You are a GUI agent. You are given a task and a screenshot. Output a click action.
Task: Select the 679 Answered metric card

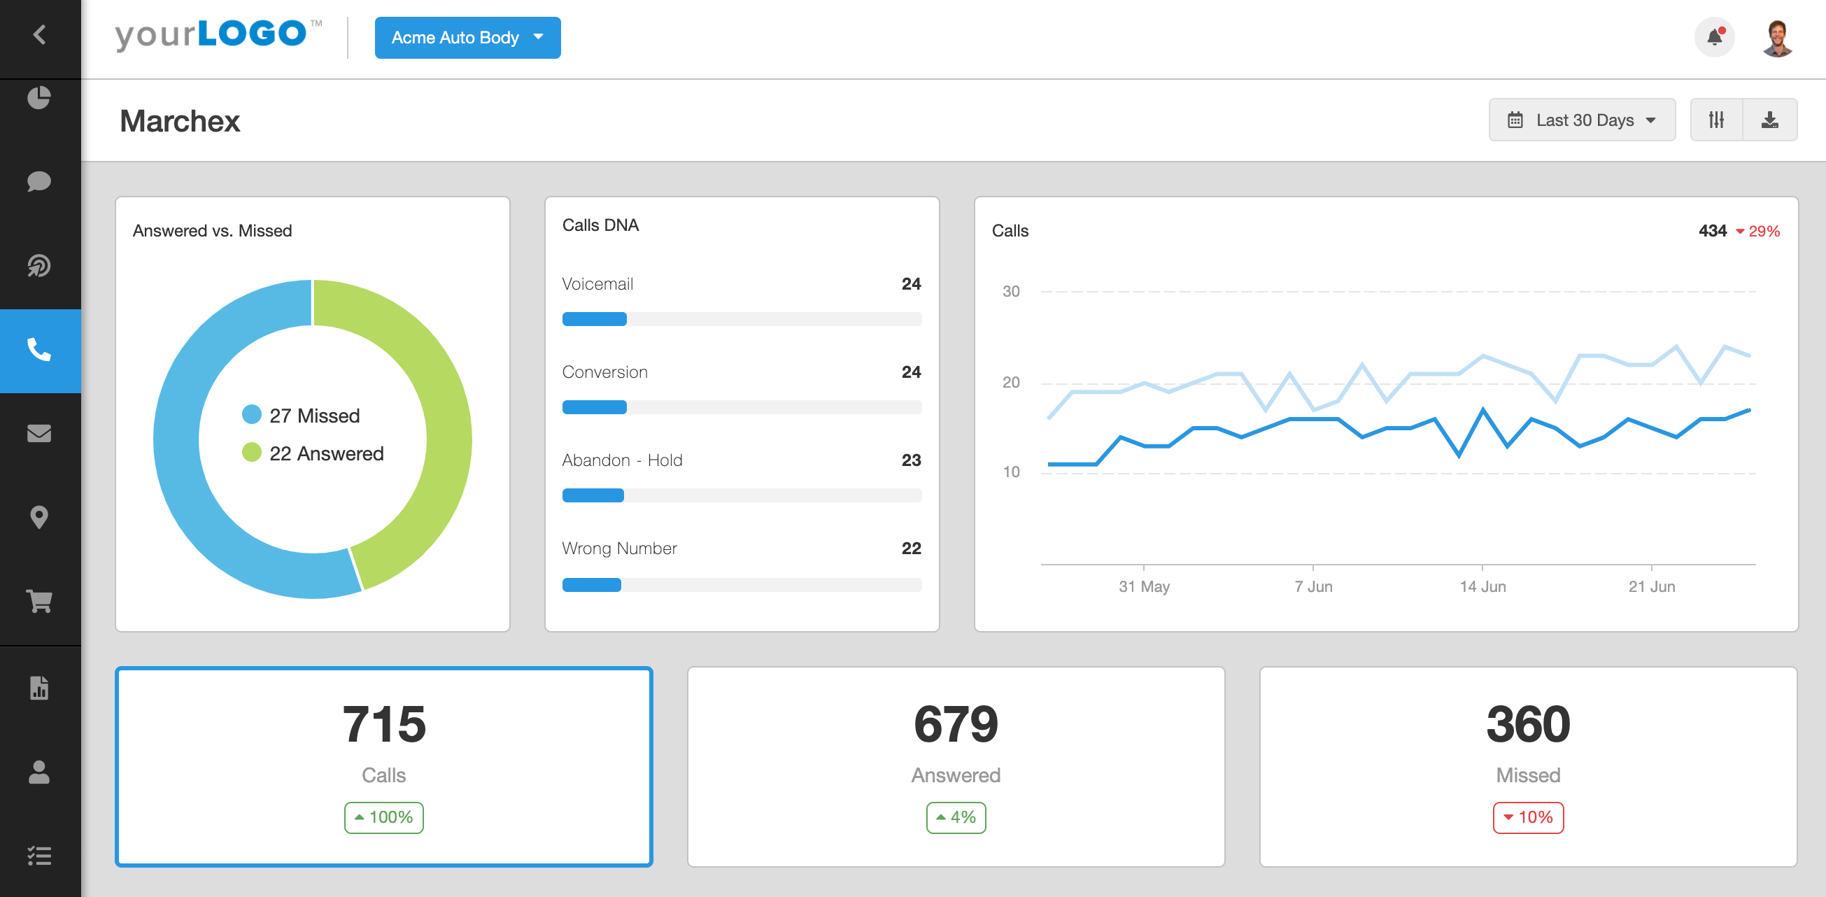[956, 767]
